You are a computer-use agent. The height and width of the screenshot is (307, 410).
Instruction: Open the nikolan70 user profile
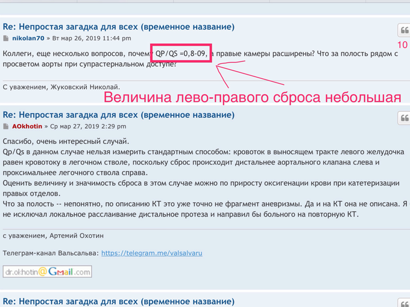28,39
